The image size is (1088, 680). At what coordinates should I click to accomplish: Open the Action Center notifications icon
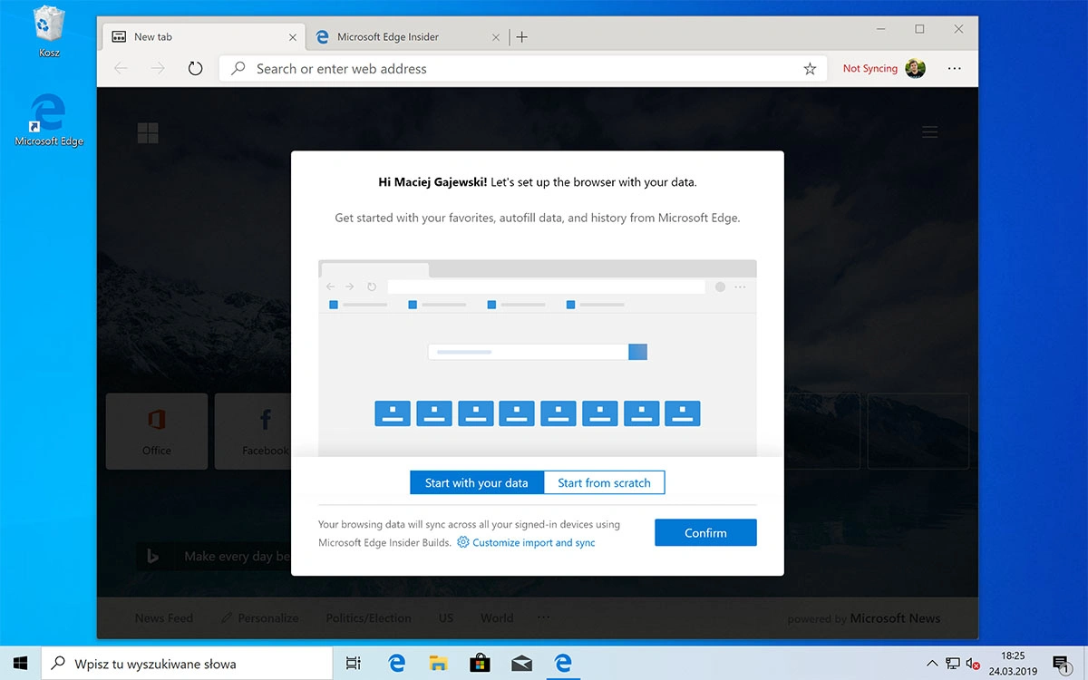point(1062,664)
